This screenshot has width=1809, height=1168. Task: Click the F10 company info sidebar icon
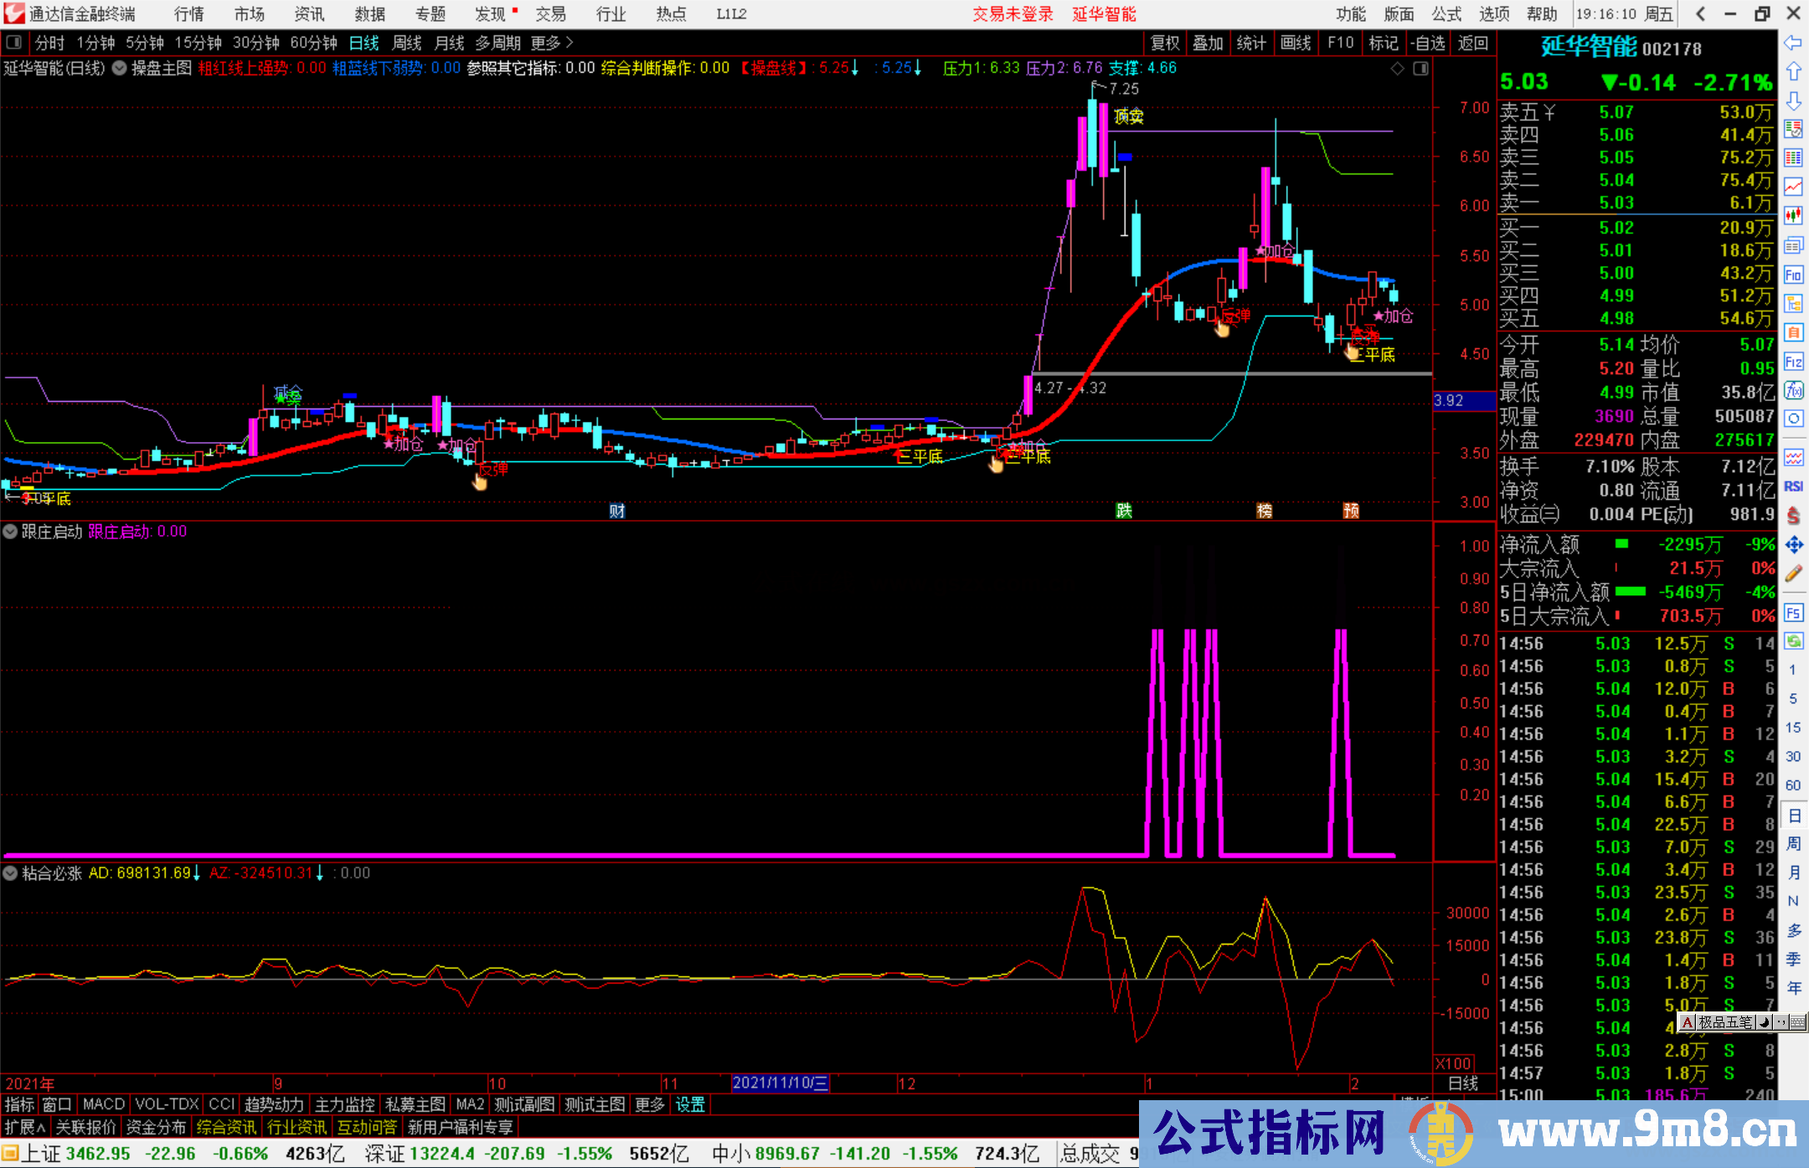pos(1793,275)
